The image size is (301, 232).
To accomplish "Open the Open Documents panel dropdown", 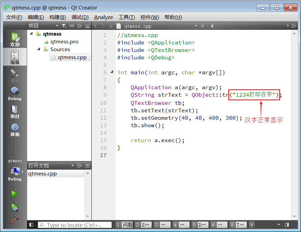I will pos(72,166).
